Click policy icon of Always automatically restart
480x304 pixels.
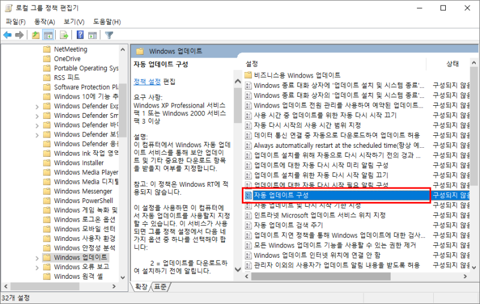point(248,145)
